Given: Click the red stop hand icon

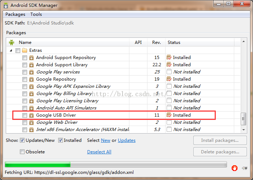Looking at the screenshot, I should (x=235, y=168).
